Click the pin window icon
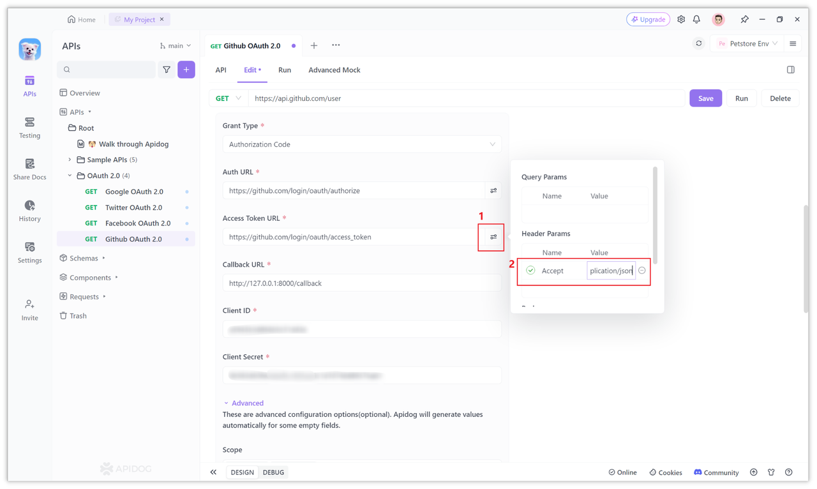Image resolution: width=817 pixels, height=489 pixels. pyautogui.click(x=744, y=19)
